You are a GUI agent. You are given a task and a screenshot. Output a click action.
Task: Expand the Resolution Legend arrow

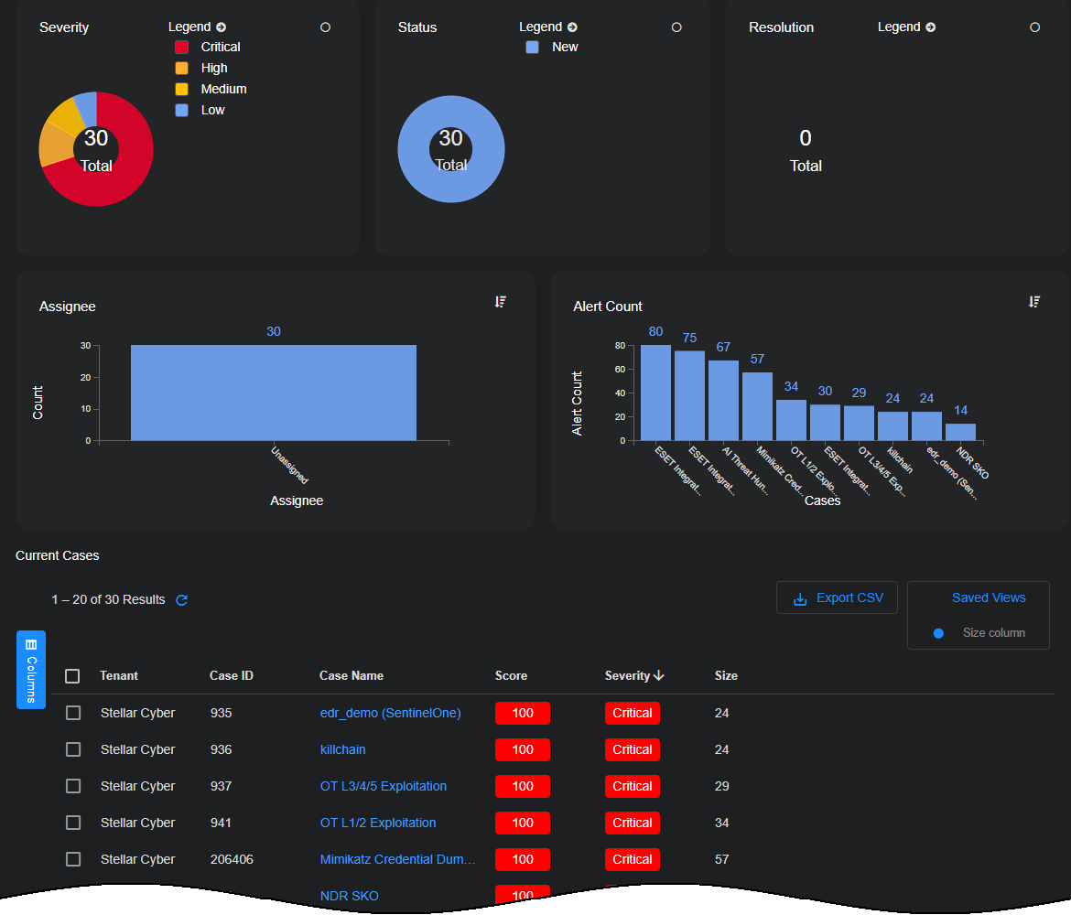coord(930,27)
